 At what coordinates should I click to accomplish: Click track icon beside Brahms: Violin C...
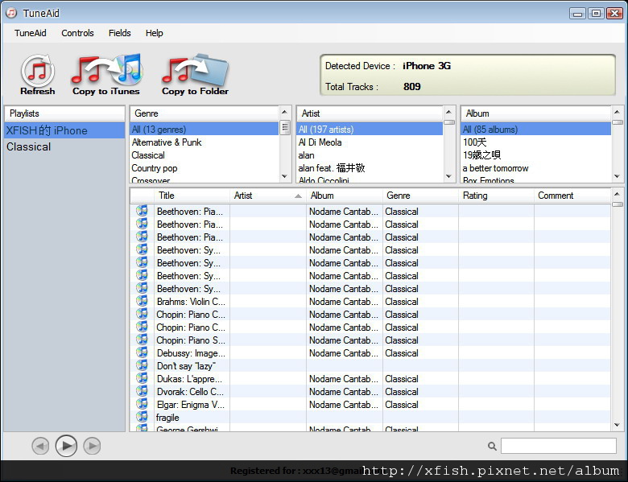(x=142, y=301)
